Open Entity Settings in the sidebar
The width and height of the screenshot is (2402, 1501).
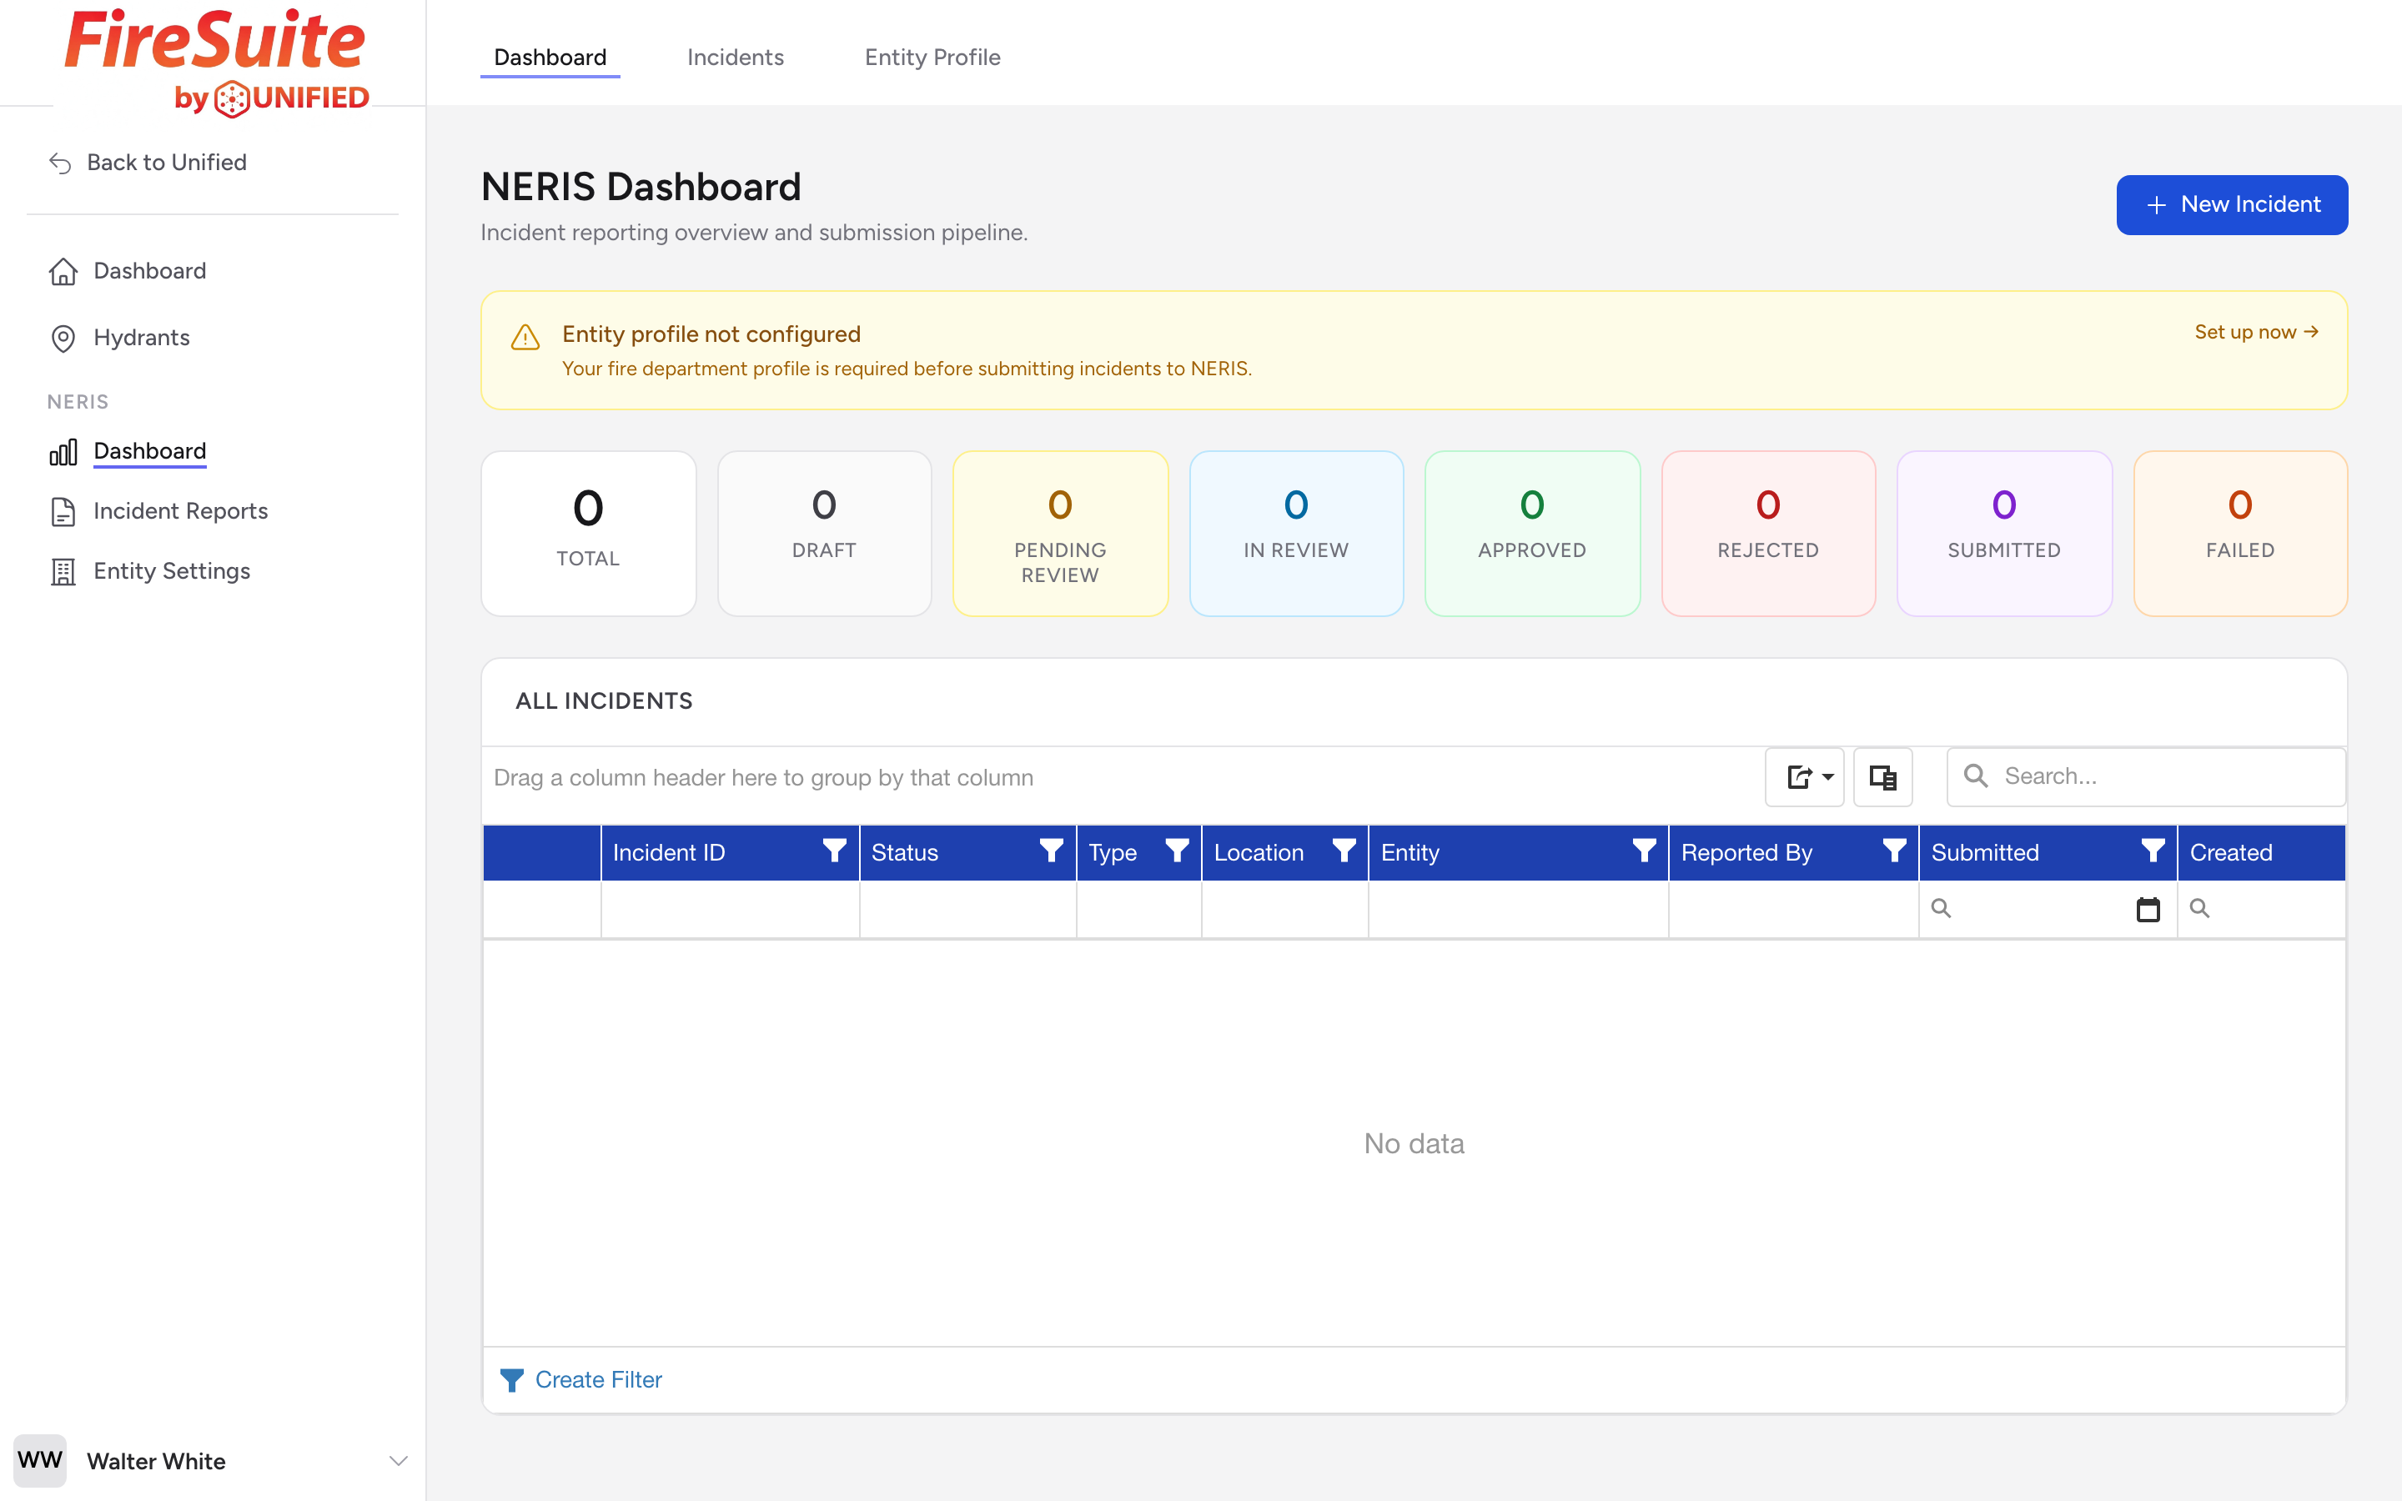172,571
